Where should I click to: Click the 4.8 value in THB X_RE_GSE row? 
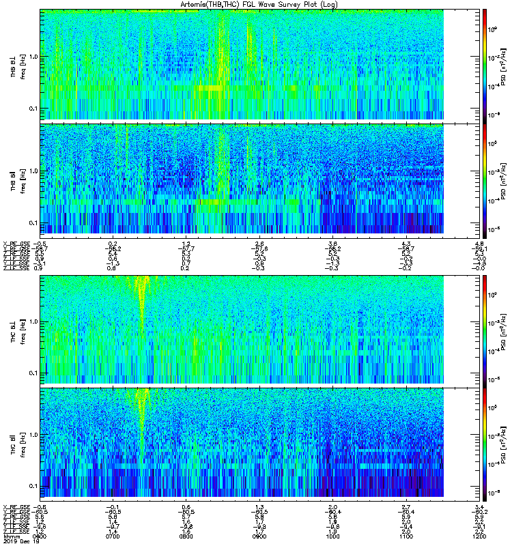click(480, 244)
